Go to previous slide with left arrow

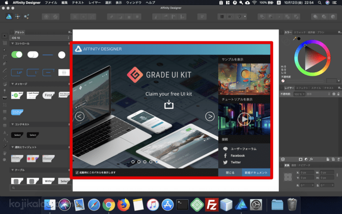click(x=80, y=116)
